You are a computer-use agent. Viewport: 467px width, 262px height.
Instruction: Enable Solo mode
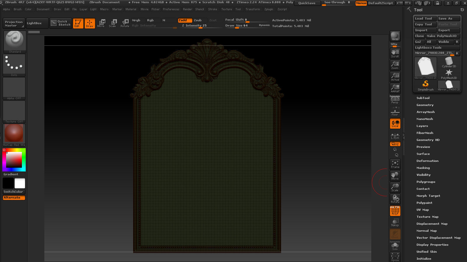(395, 246)
